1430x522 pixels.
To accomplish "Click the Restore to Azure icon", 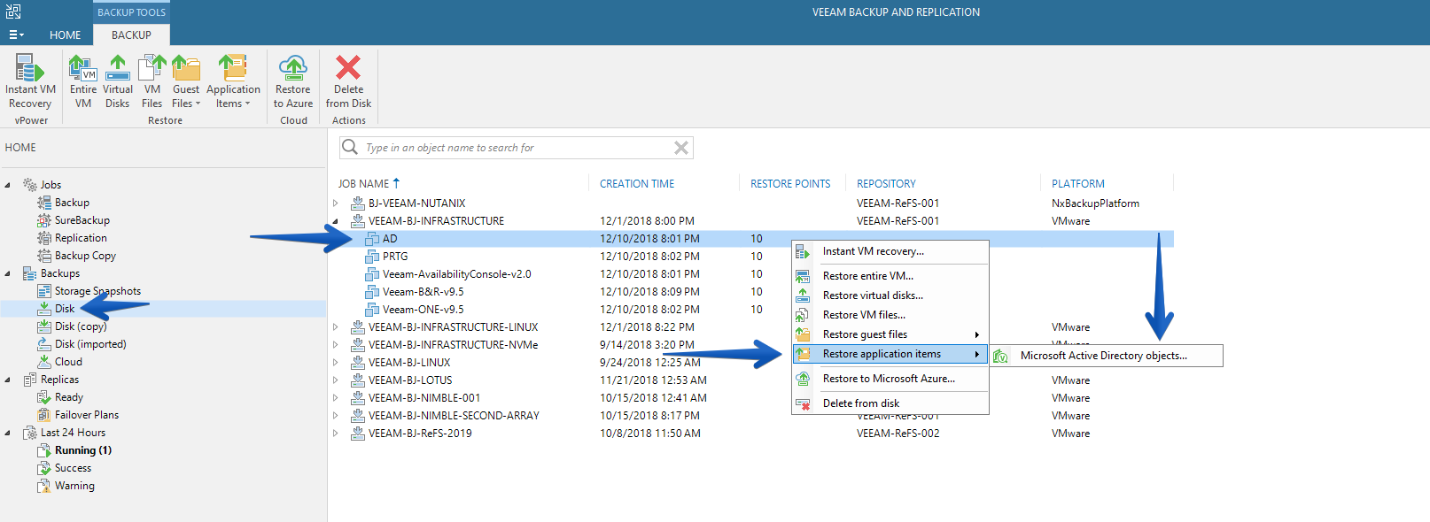I will click(293, 67).
